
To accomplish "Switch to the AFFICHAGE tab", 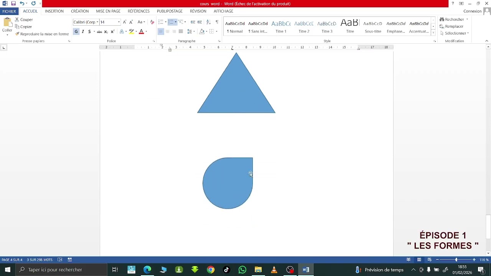I will tap(223, 11).
